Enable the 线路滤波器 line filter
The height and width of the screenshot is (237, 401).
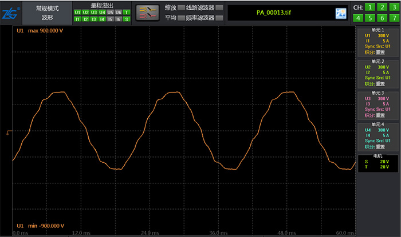click(218, 8)
